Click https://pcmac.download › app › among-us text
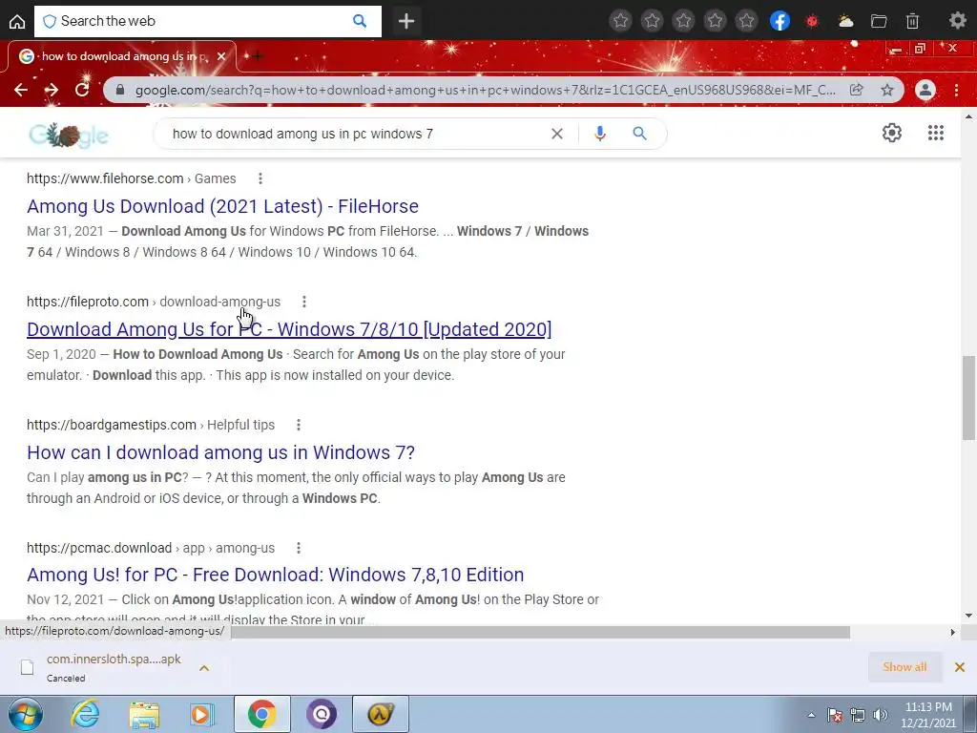977x733 pixels. click(x=151, y=548)
